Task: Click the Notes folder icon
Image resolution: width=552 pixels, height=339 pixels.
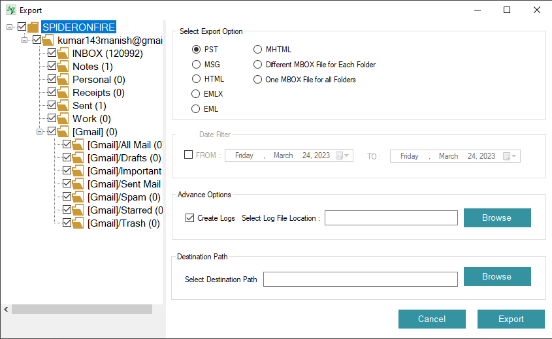Action: pyautogui.click(x=63, y=67)
